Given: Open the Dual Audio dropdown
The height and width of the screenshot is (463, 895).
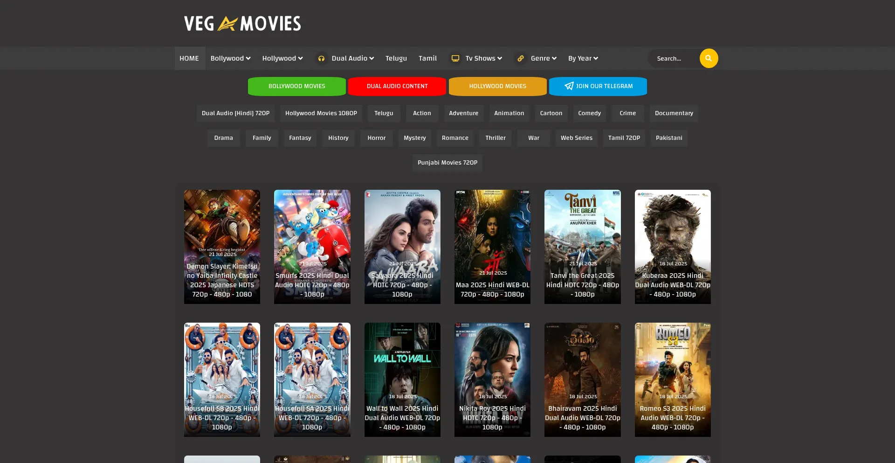Looking at the screenshot, I should (x=352, y=58).
